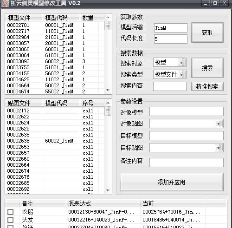Click current value 00018486+040074
Image resolution: width=232 pixels, height=228 pixels.
171,220
